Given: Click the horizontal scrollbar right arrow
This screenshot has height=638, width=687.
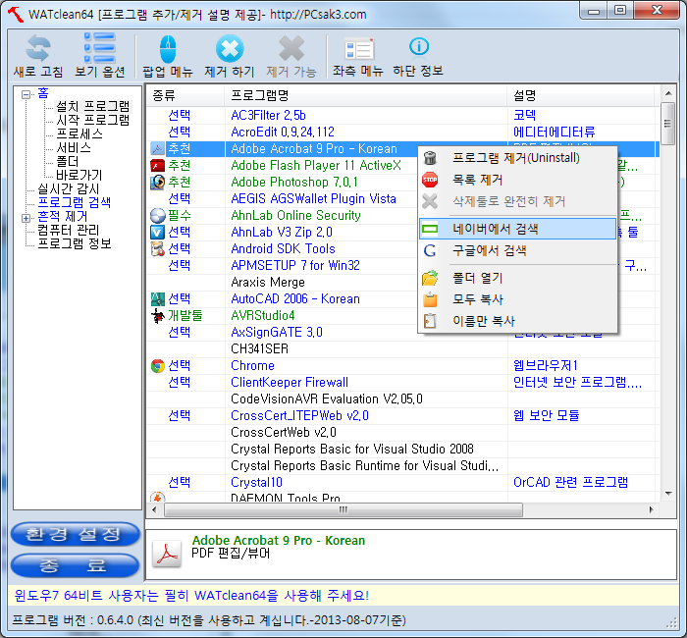Looking at the screenshot, I should pos(651,510).
